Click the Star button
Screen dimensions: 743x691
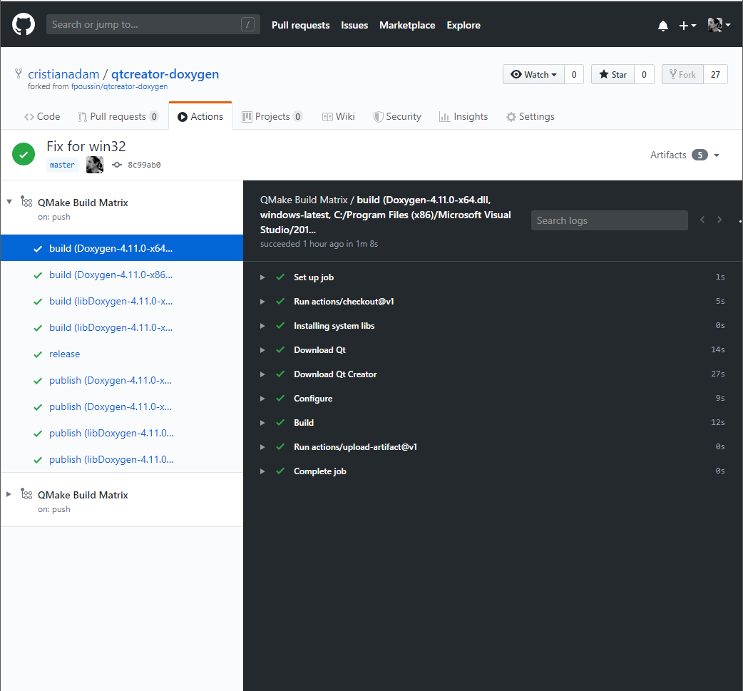pyautogui.click(x=613, y=74)
